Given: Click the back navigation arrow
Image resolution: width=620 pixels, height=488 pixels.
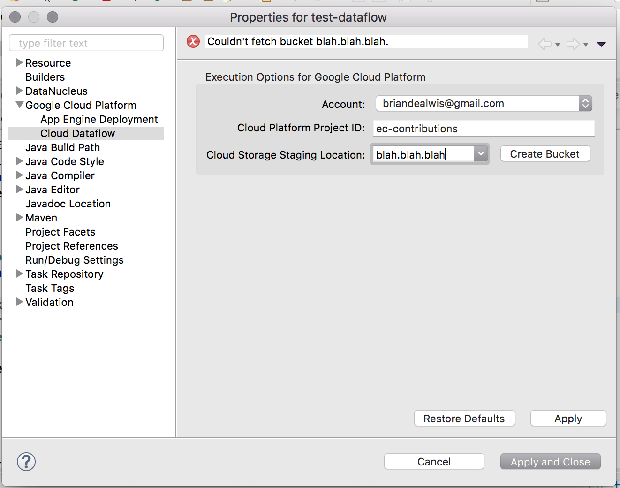Looking at the screenshot, I should click(544, 44).
